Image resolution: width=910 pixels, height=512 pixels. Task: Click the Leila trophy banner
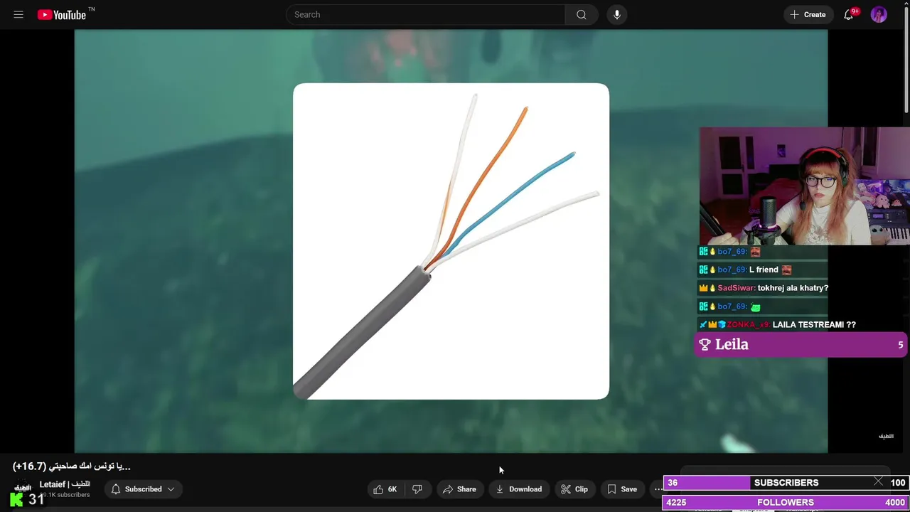click(801, 345)
